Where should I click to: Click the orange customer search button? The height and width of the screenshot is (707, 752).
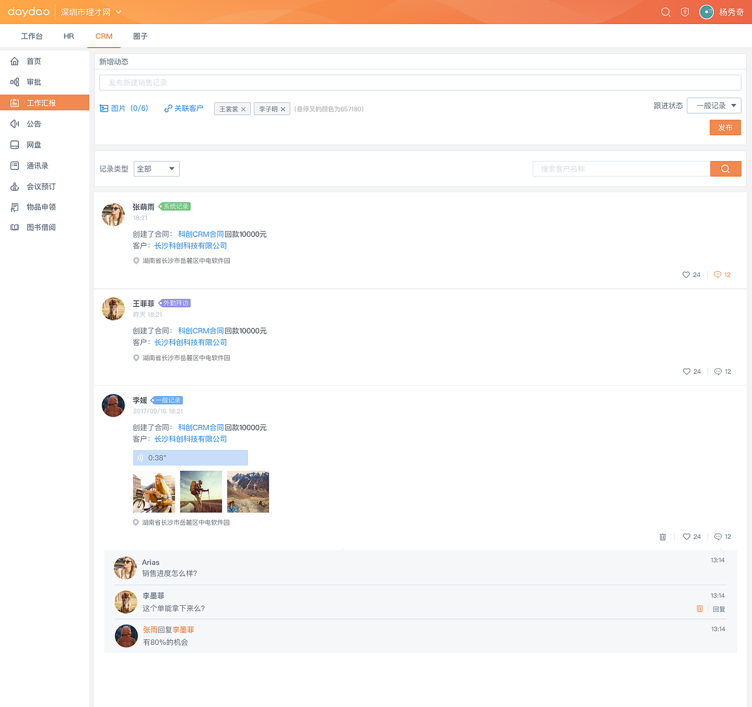point(726,169)
